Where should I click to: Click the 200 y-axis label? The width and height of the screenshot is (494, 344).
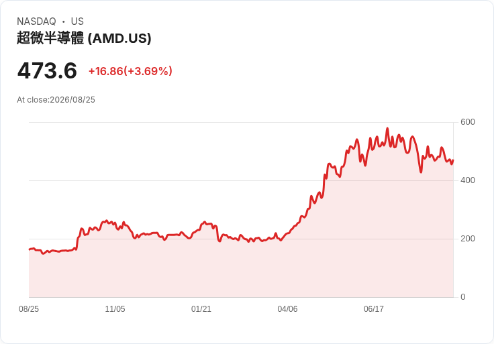[468, 239]
